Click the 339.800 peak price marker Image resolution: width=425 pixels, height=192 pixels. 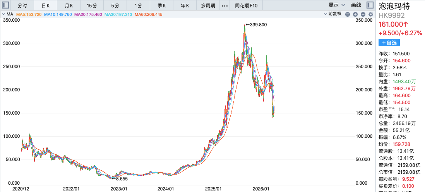(x=256, y=24)
